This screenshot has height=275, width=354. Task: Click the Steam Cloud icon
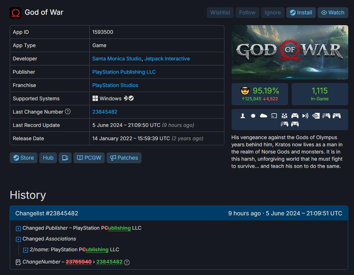tap(264, 116)
